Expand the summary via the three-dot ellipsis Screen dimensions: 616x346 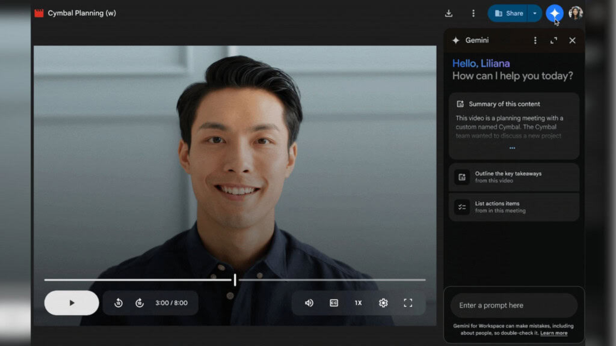coord(512,148)
